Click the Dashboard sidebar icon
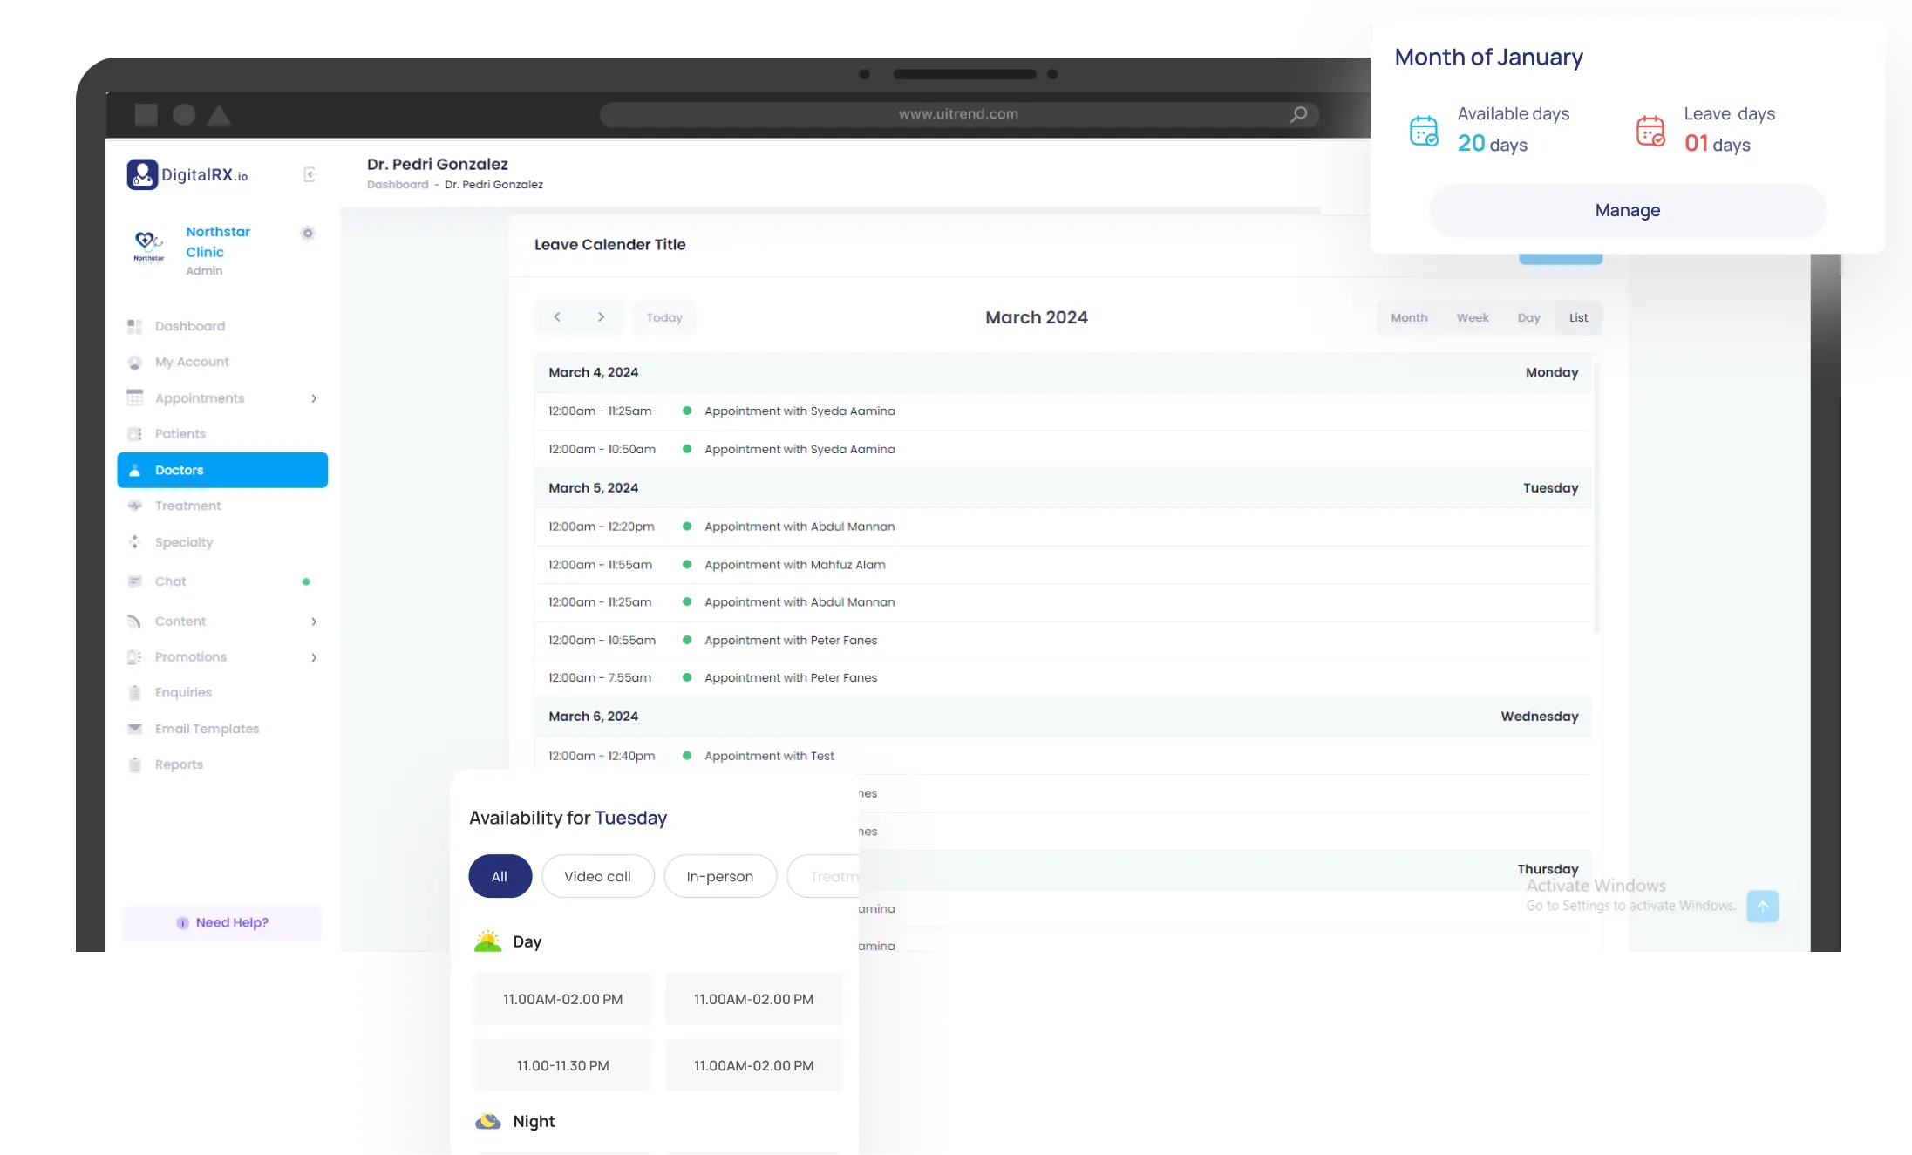 [x=134, y=326]
